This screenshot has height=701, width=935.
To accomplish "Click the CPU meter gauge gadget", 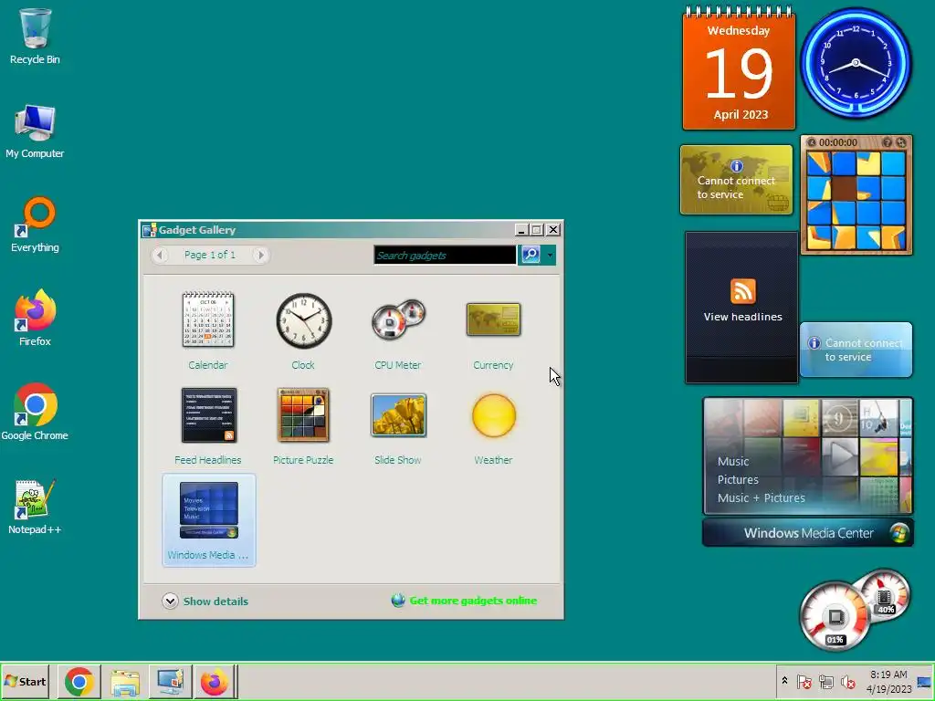I will [835, 617].
